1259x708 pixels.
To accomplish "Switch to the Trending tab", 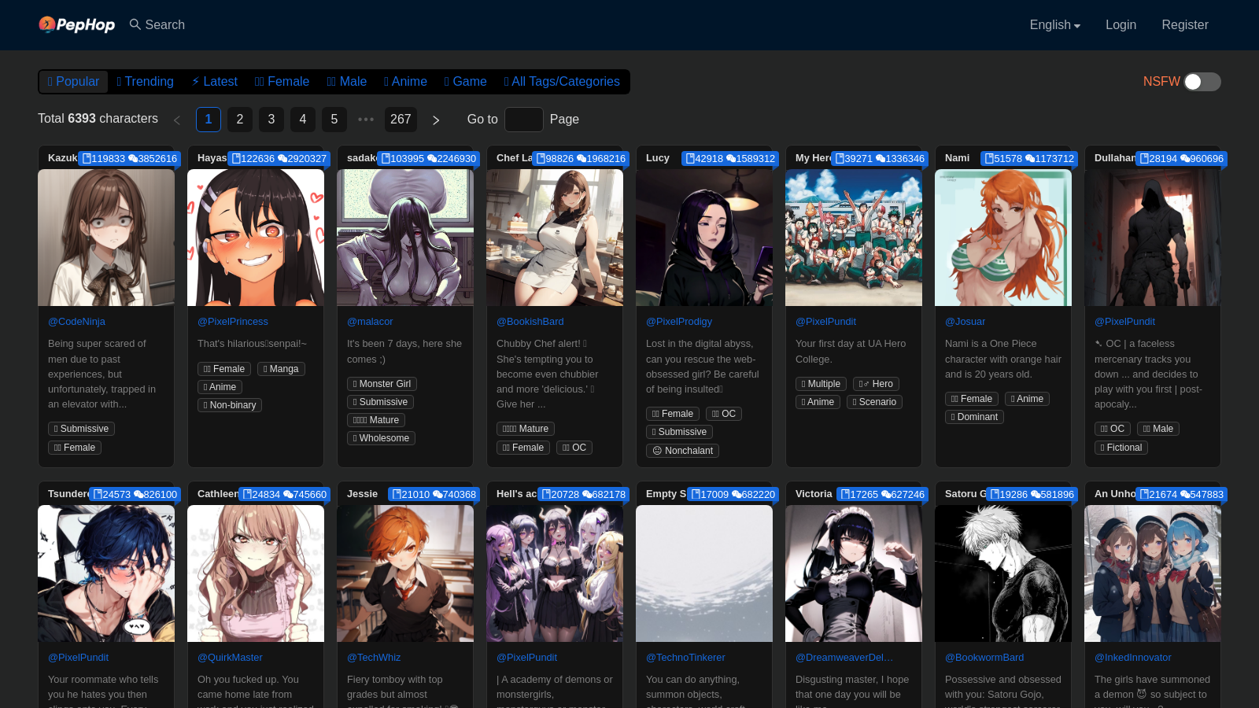I will [x=145, y=81].
